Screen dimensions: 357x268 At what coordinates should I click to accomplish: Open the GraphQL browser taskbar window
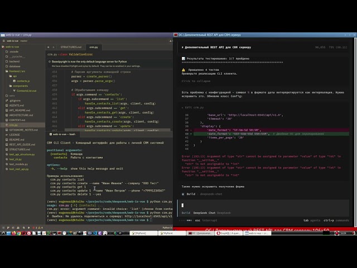point(229,233)
